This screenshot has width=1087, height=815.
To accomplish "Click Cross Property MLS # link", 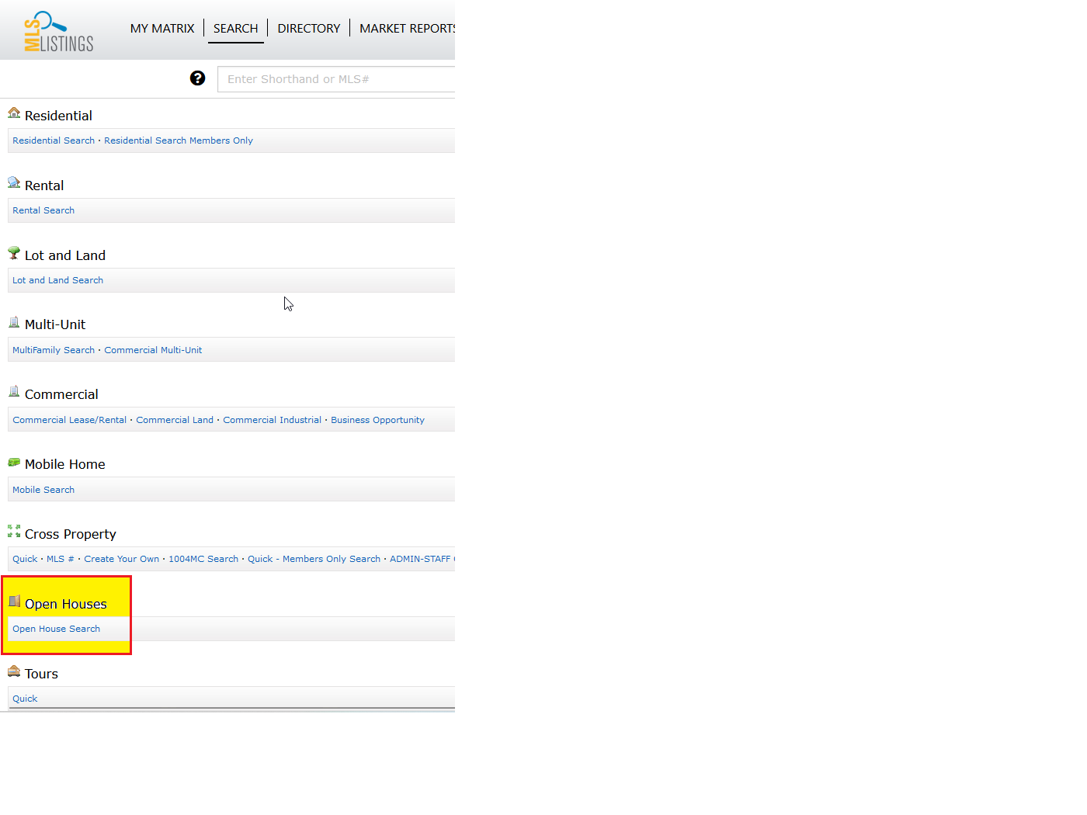I will 61,559.
